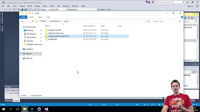200x112 pixels.
Task: Click the Search magnifier on taskbar
Action: click(10, 109)
